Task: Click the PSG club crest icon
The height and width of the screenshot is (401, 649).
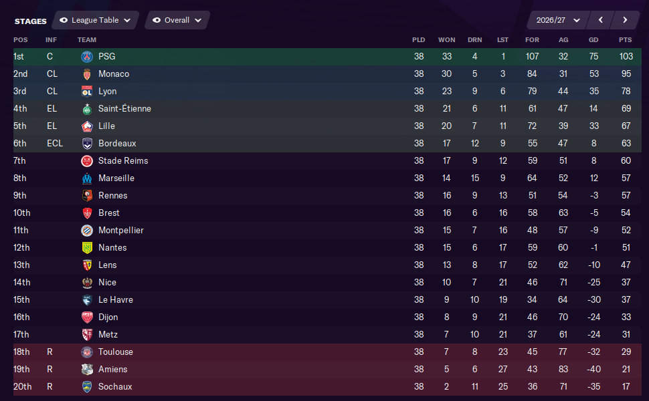Action: (x=87, y=57)
